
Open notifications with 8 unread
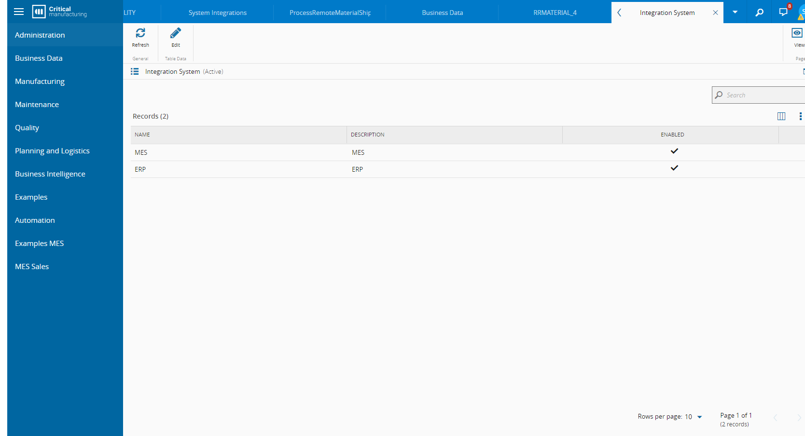[x=783, y=12]
